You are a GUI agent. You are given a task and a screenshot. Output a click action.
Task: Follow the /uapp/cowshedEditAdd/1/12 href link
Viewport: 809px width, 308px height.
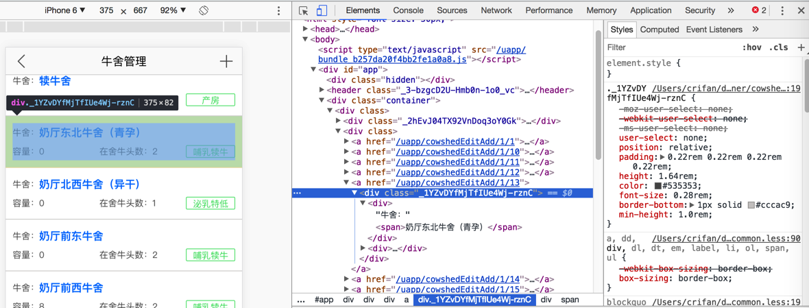[x=458, y=172]
